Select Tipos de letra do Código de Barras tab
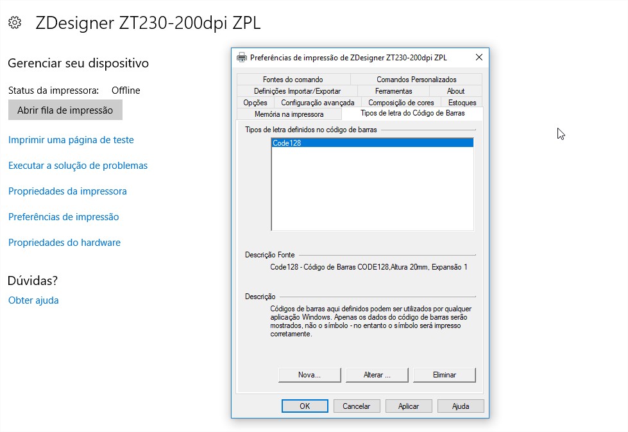This screenshot has height=432, width=628. coord(412,113)
